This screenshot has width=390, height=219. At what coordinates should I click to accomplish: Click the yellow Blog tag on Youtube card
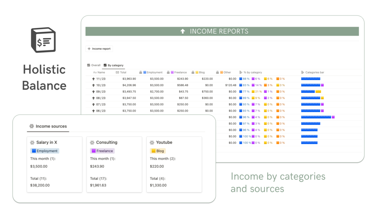(158, 151)
